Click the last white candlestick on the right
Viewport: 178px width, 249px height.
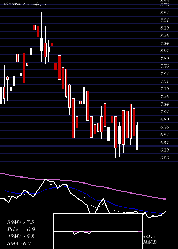tap(137, 137)
